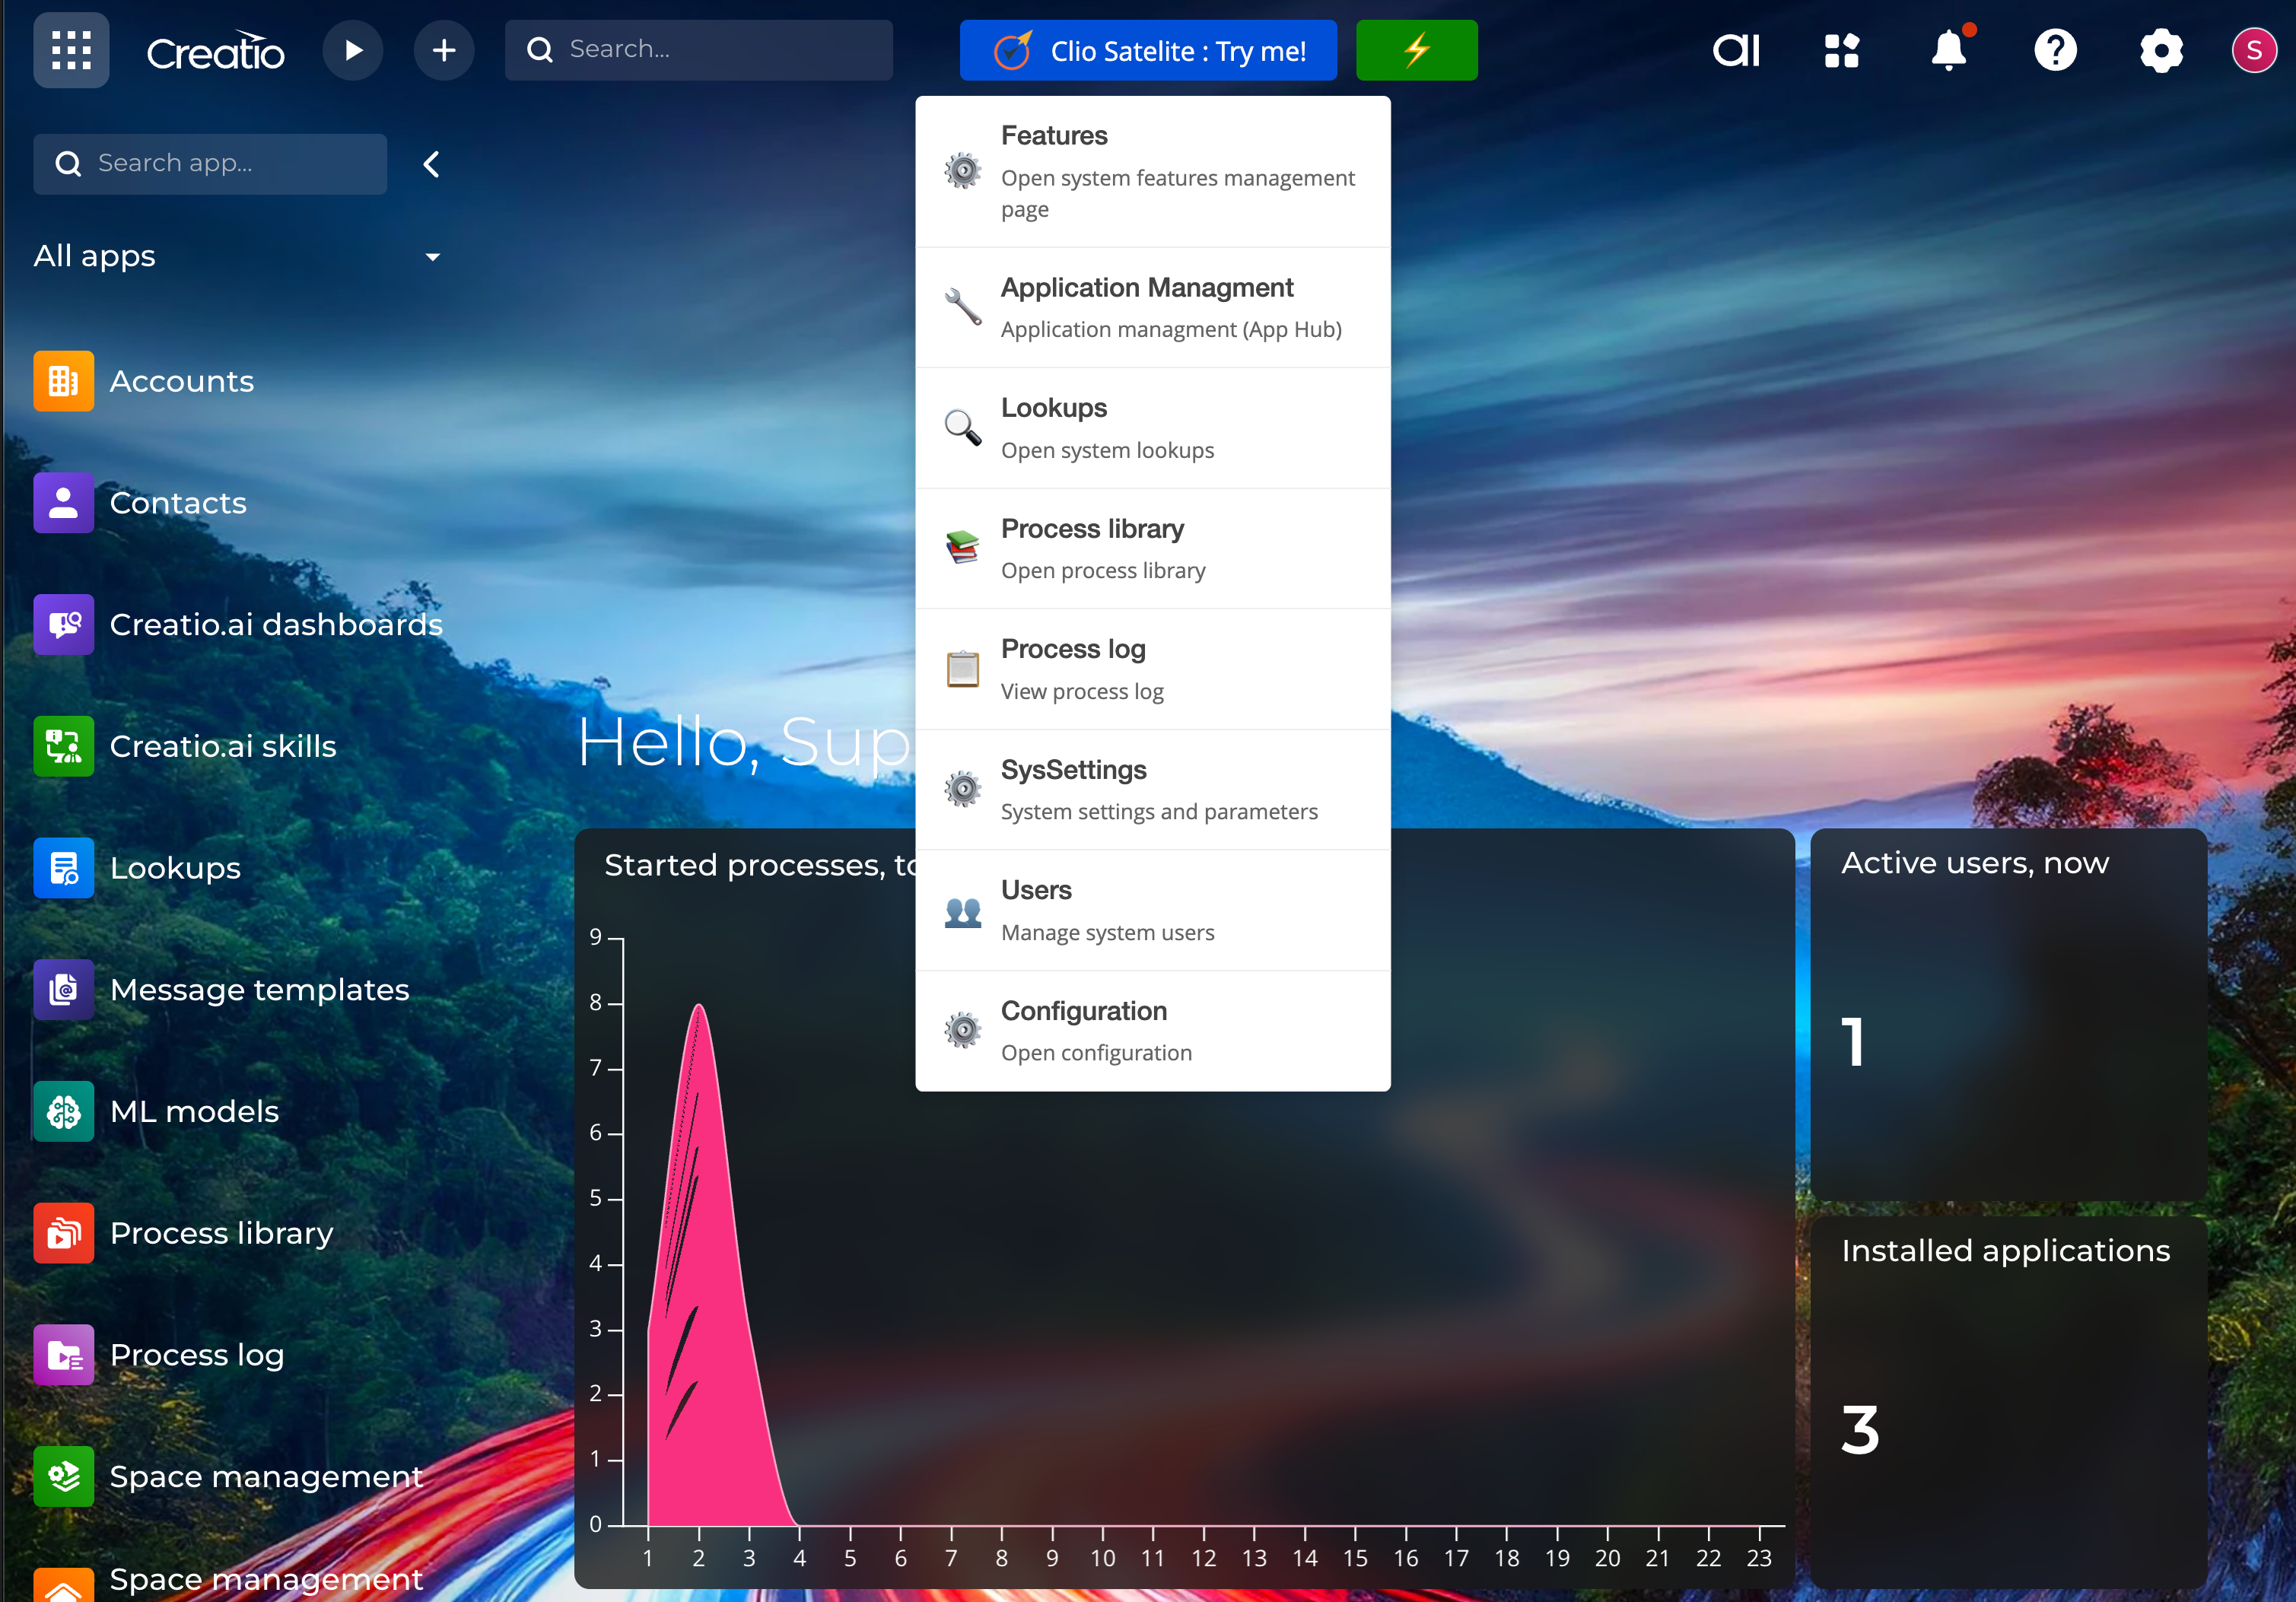This screenshot has width=2296, height=1602.
Task: Click the ML models label in sidebar
Action: [195, 1111]
